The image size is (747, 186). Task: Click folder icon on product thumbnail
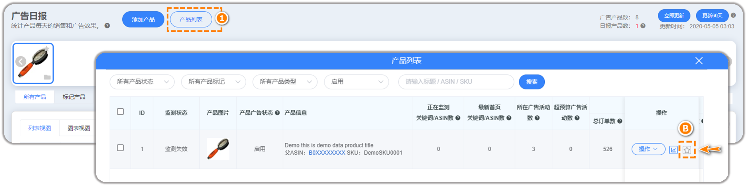pos(47,77)
